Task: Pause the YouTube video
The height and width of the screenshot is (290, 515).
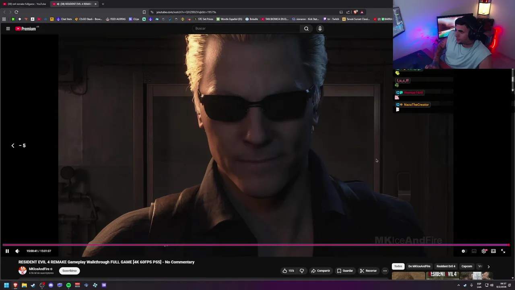Action: [x=7, y=251]
